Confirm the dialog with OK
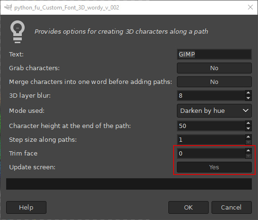This screenshot has height=220, width=258. tap(188, 207)
